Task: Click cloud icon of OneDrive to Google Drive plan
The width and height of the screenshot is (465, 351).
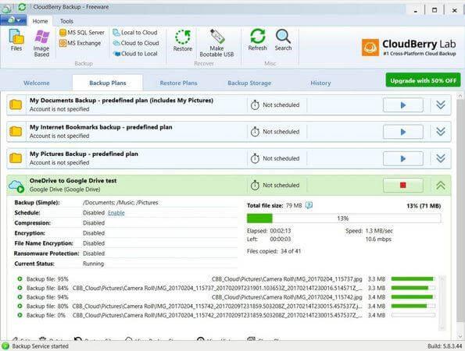Action: click(16, 186)
